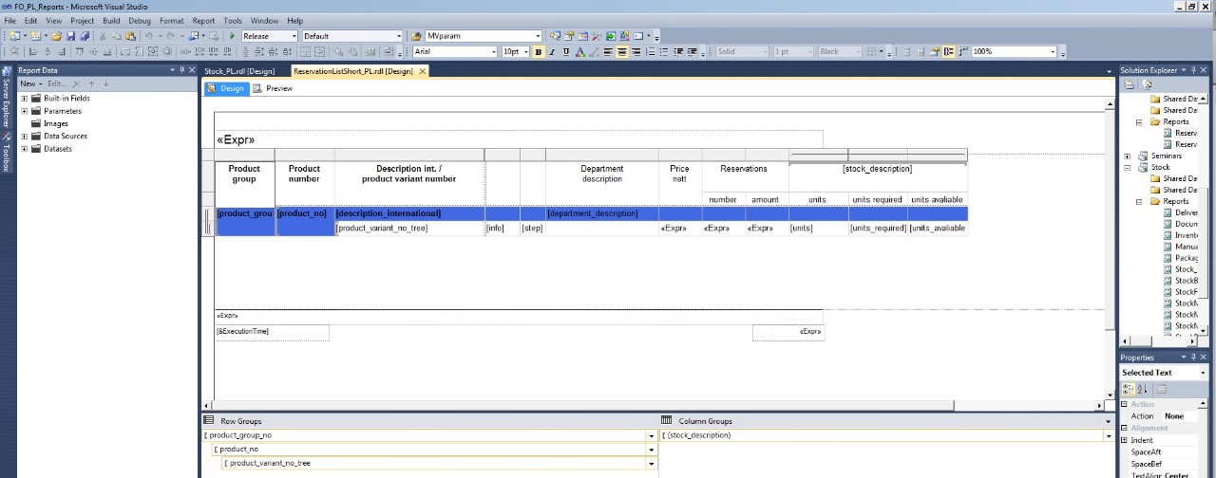Click the Categorized button in Properties
This screenshot has width=1216, height=478.
point(1128,389)
